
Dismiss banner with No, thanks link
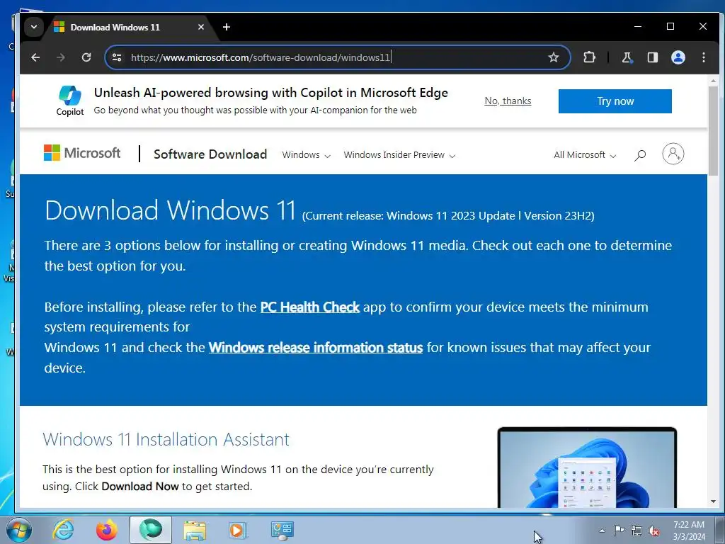coord(508,101)
